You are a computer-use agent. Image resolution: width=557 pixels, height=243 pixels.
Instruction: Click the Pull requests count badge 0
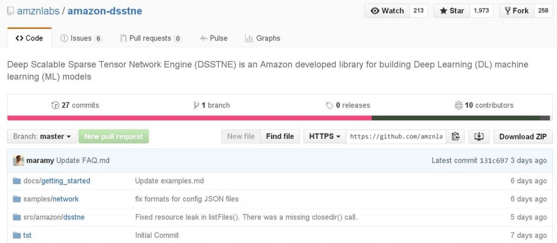click(x=178, y=39)
